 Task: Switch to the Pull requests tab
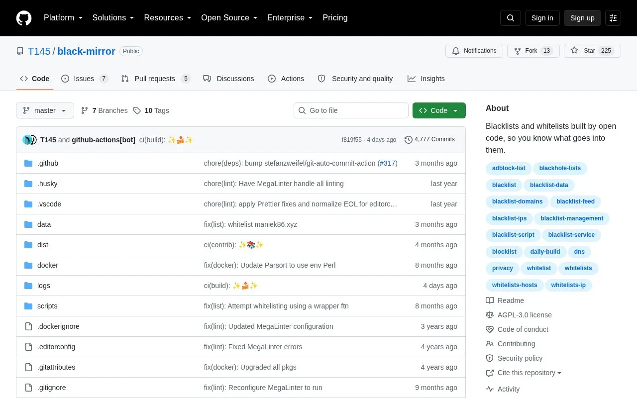155,79
